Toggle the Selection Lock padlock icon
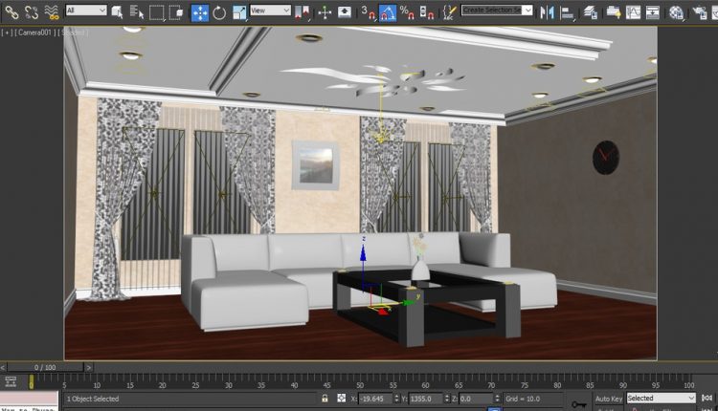 point(325,399)
